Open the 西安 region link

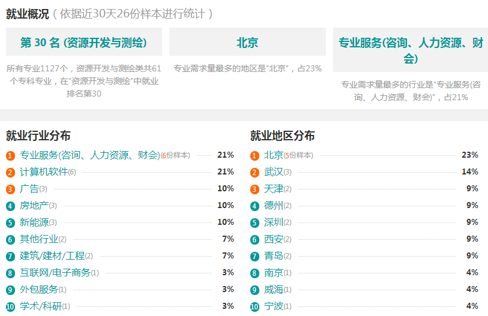[x=274, y=239]
